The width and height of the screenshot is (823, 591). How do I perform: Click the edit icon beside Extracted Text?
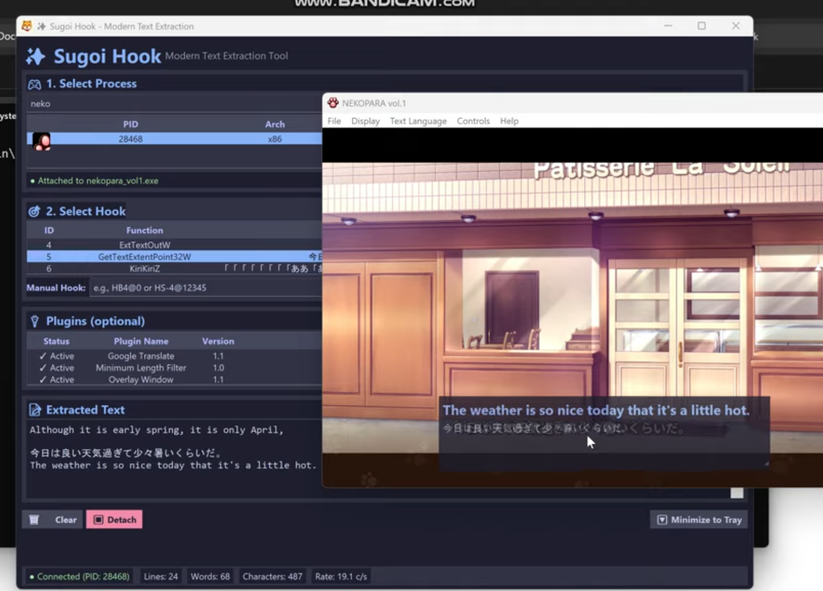point(35,410)
